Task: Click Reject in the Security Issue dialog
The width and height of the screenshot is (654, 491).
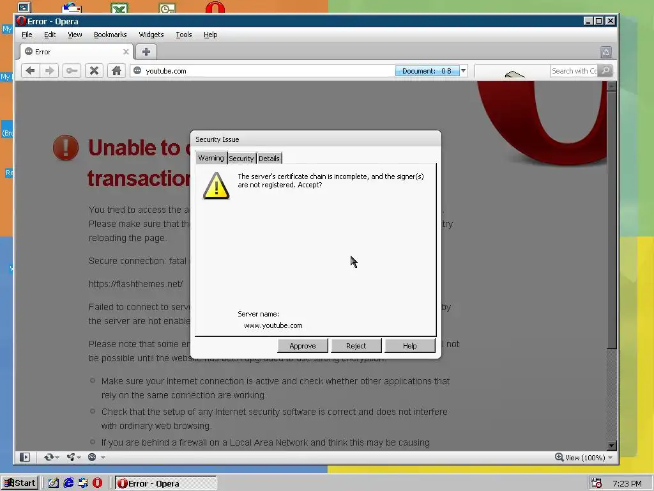Action: 356,346
